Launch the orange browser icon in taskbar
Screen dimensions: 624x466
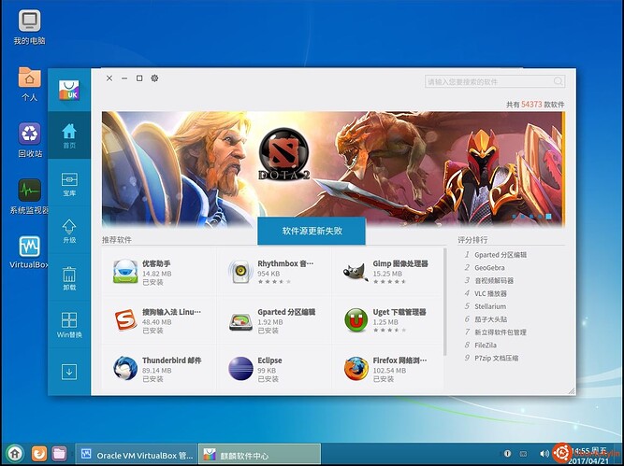pyautogui.click(x=39, y=453)
